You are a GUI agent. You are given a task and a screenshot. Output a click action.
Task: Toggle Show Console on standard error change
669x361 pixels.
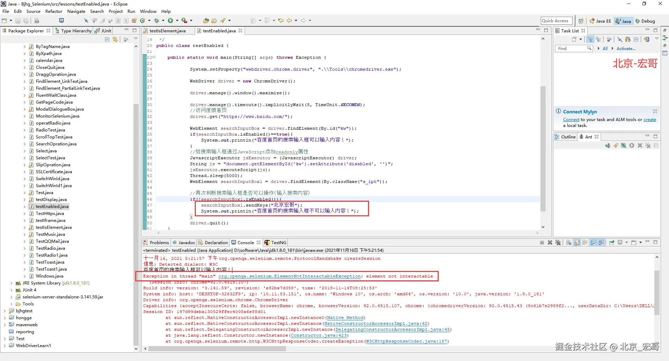tap(601, 243)
